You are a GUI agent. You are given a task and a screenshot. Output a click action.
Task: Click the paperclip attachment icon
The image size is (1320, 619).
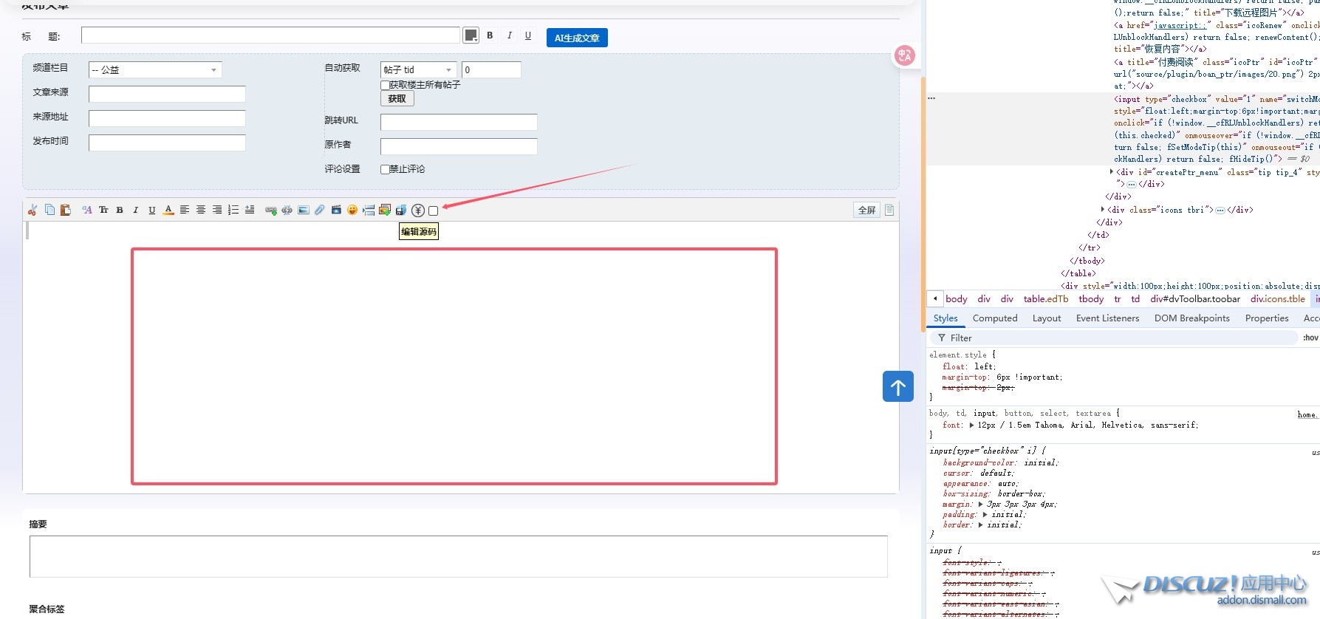pos(320,211)
